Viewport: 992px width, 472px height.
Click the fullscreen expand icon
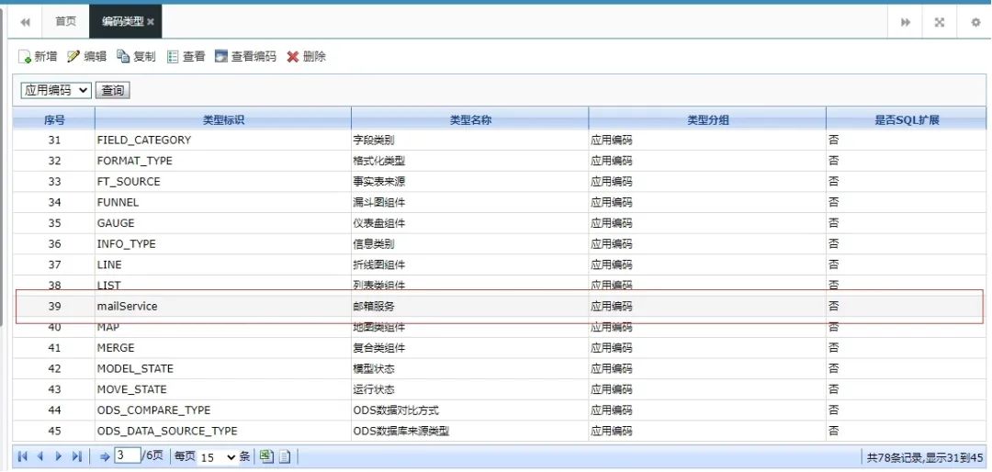(940, 22)
